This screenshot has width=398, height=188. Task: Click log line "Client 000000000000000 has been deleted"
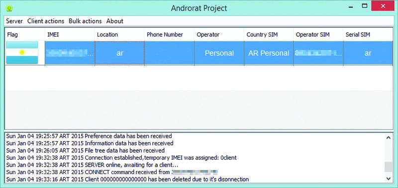click(x=127, y=180)
